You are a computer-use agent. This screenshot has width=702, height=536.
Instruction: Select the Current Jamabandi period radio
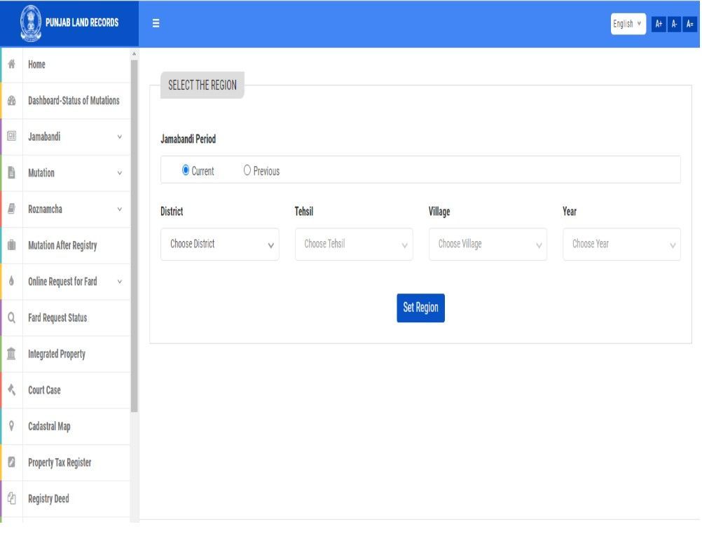pyautogui.click(x=186, y=170)
